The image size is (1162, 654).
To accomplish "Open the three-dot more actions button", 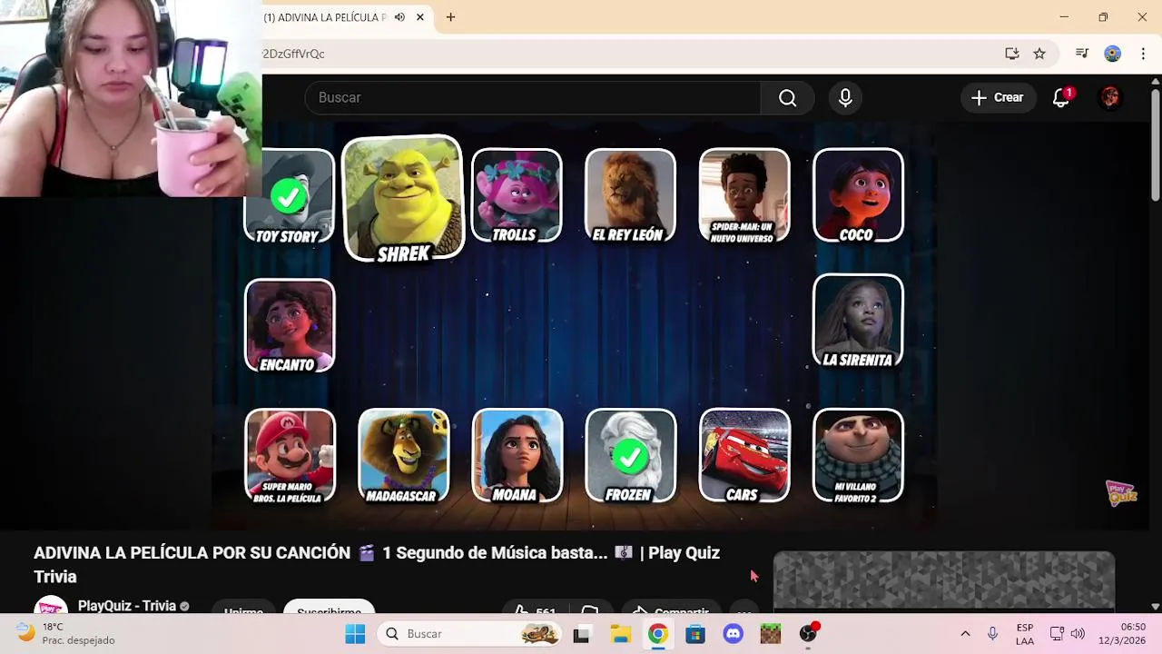I will click(x=743, y=609).
